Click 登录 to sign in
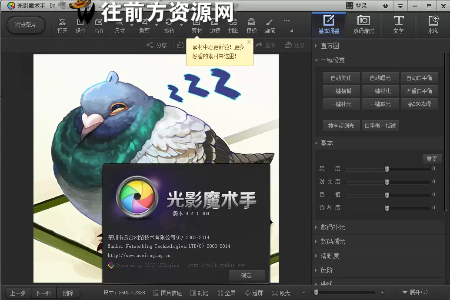The height and width of the screenshot is (300, 450). (x=357, y=6)
